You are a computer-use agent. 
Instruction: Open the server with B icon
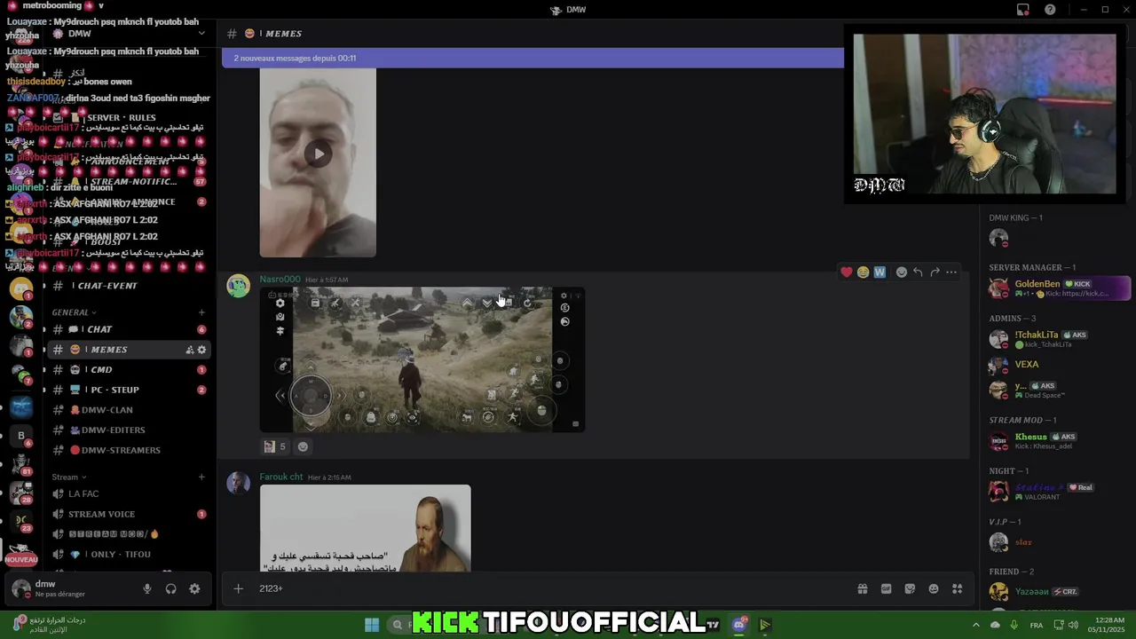pos(21,436)
